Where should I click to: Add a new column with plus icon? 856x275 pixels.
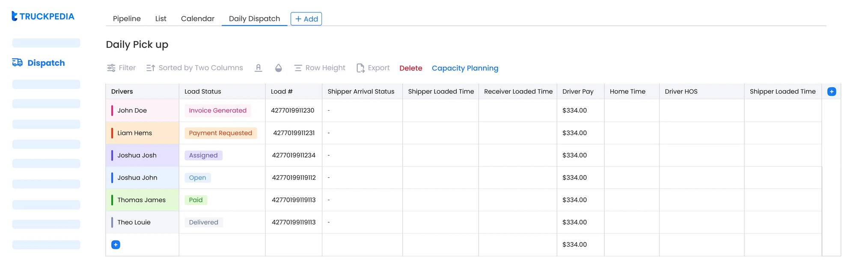pyautogui.click(x=831, y=92)
